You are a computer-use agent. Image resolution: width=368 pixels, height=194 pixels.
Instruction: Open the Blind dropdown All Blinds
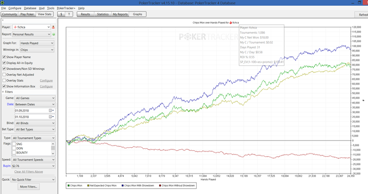click(35, 123)
